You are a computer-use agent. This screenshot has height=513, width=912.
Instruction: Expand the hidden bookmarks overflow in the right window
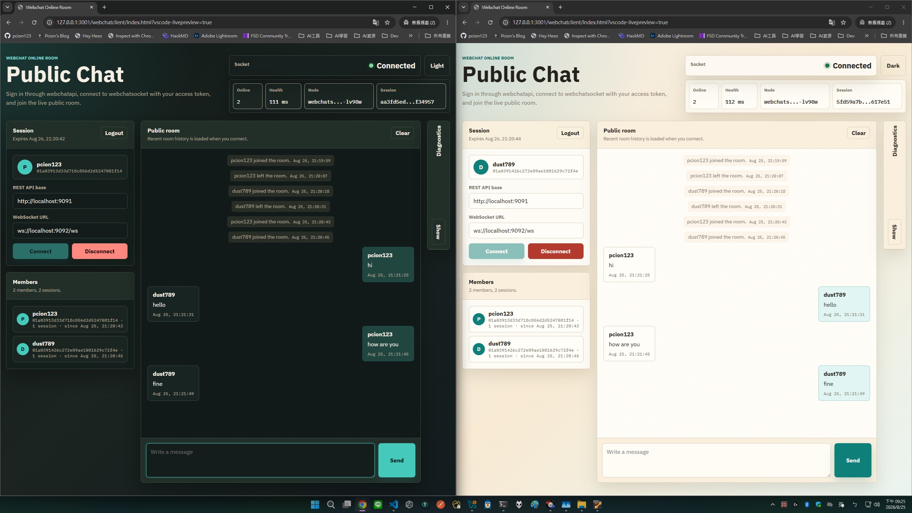click(867, 36)
